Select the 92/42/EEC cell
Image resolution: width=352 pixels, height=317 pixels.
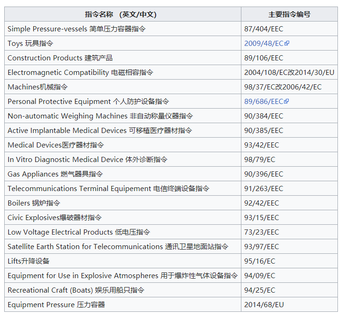pos(289,203)
